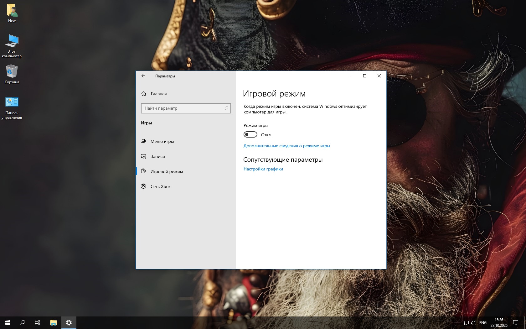Image resolution: width=526 pixels, height=329 pixels.
Task: Select Игровой режим in sidebar
Action: pyautogui.click(x=167, y=171)
